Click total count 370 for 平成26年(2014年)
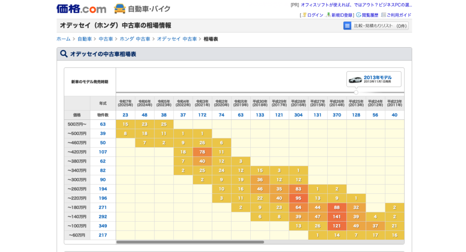Image resolution: width=466 pixels, height=252 pixels. click(337, 115)
